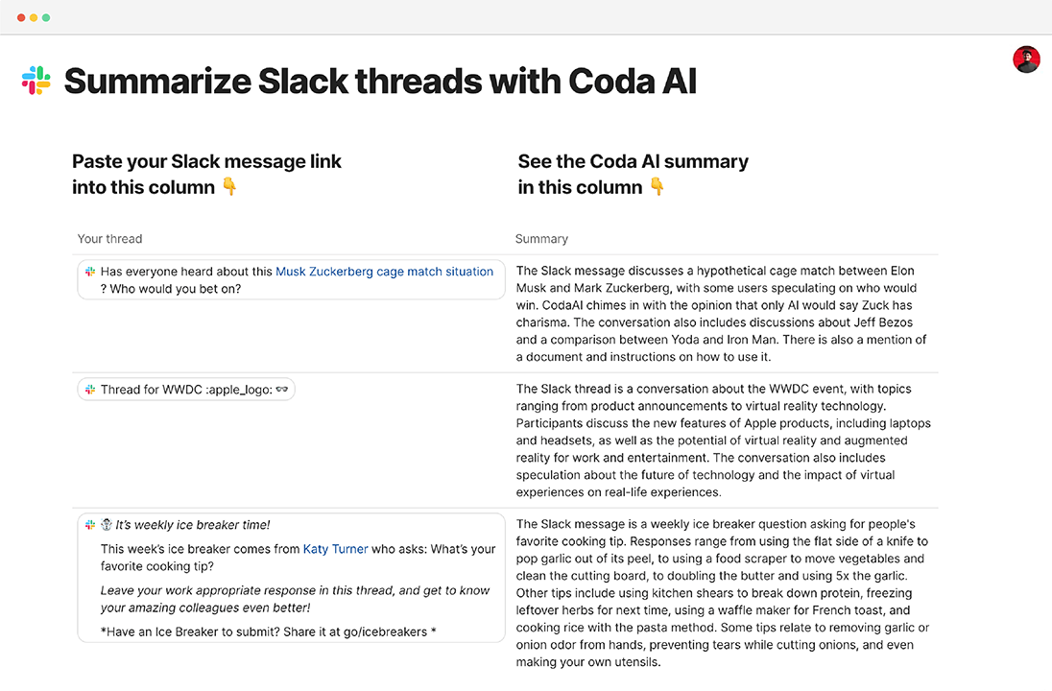Click 'It's weekly ice breaker time!' text
1052x691 pixels.
tap(193, 525)
